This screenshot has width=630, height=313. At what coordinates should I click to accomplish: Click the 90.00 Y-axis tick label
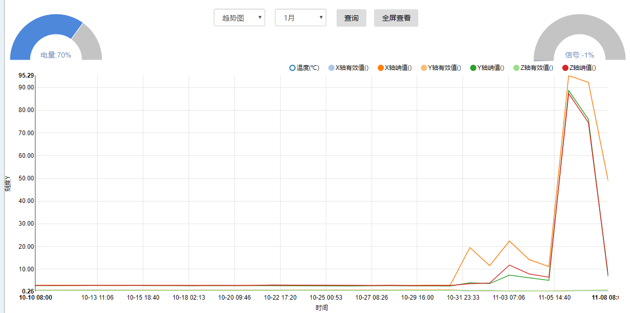click(x=26, y=87)
